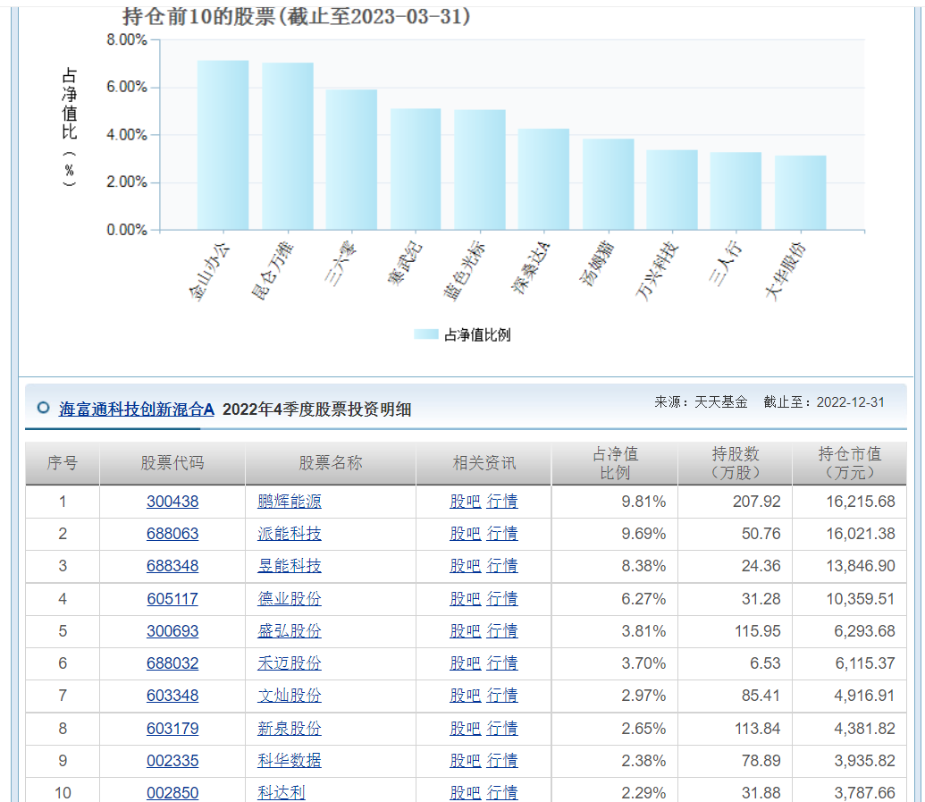Open the 科华数据 stock name link

tap(290, 761)
